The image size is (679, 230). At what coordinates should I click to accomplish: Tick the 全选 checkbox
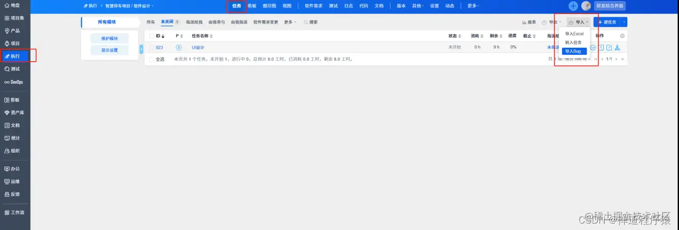[x=152, y=59]
